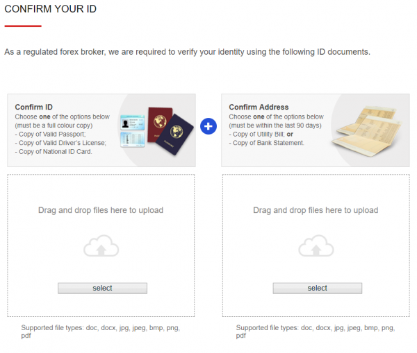Click the right 'Drag and drop files' text
Viewport: 417px width, 353px height.
pyautogui.click(x=316, y=210)
